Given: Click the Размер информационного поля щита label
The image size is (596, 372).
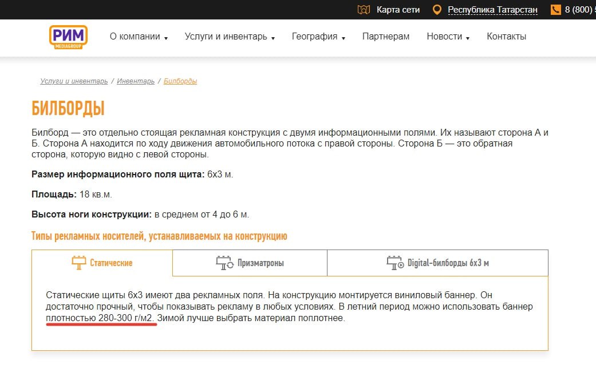Looking at the screenshot, I should pyautogui.click(x=118, y=175).
